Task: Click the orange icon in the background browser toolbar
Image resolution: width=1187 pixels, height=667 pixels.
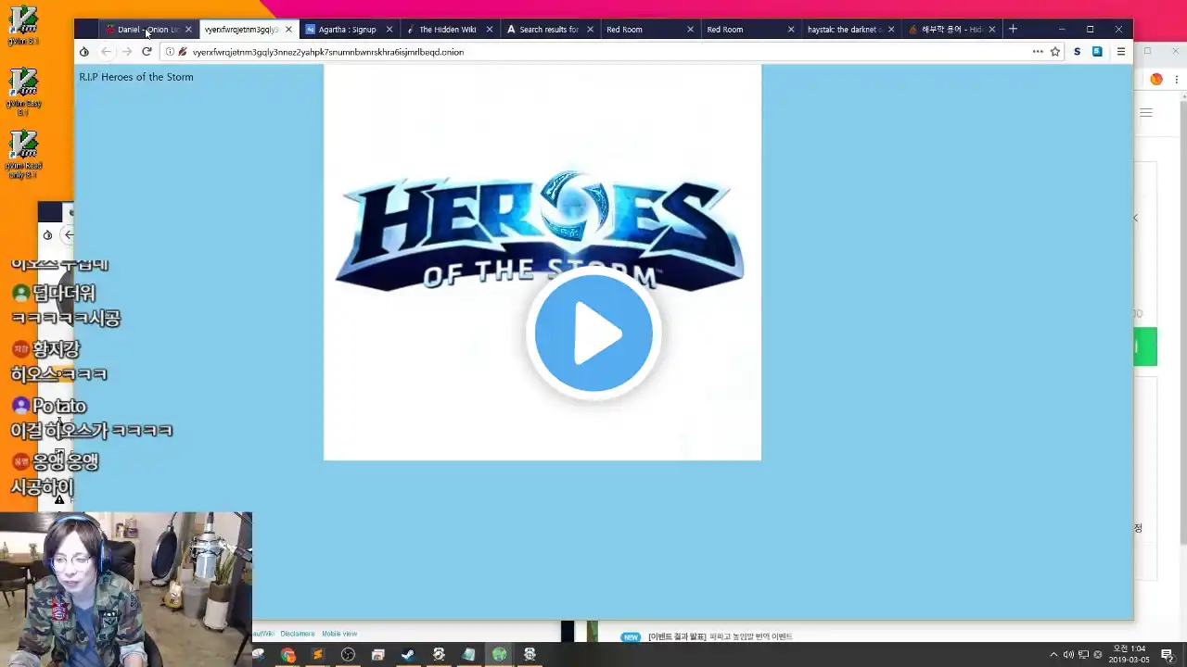Action: [1155, 80]
